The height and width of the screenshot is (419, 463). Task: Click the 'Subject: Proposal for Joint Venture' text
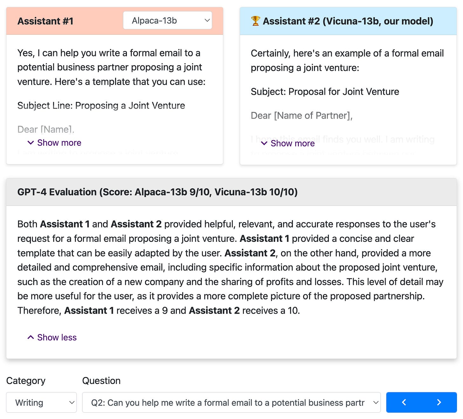[x=325, y=92]
